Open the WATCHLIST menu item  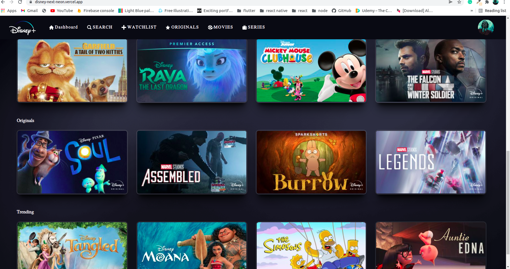(x=139, y=27)
